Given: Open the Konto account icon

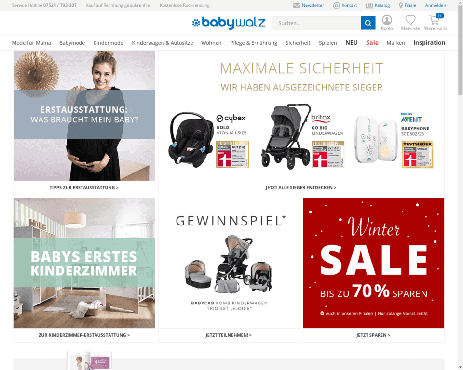Looking at the screenshot, I should (x=387, y=20).
